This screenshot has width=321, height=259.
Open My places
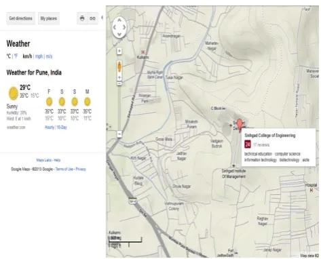tap(49, 18)
